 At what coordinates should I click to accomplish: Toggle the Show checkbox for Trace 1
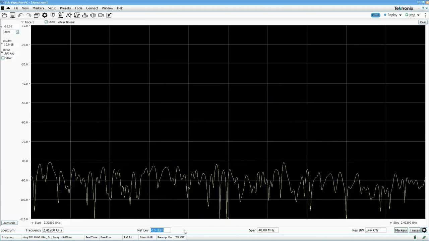tap(46, 22)
